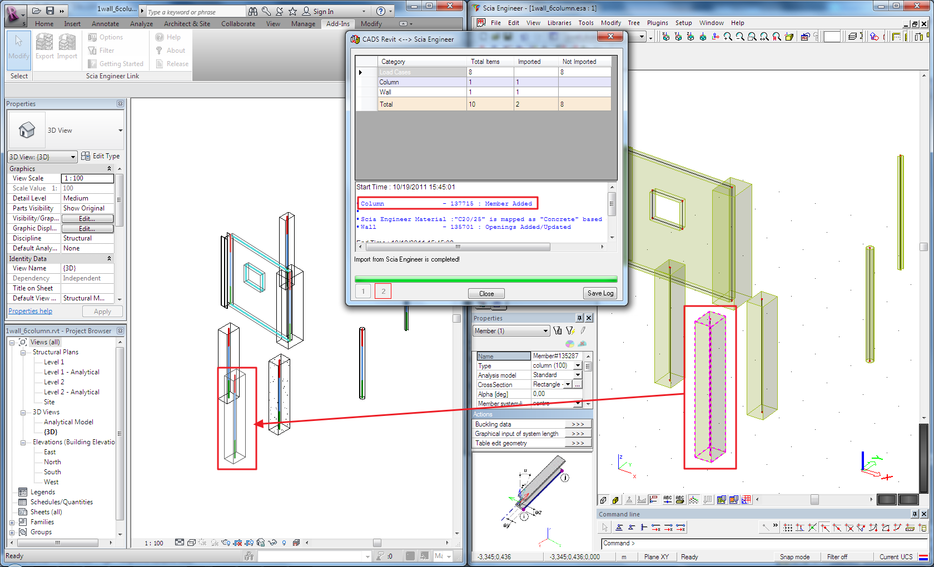Click the Buckling data action arrows
The image size is (934, 567).
pos(578,424)
